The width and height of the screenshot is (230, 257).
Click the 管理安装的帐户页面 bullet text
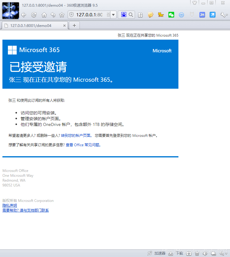click(41, 119)
